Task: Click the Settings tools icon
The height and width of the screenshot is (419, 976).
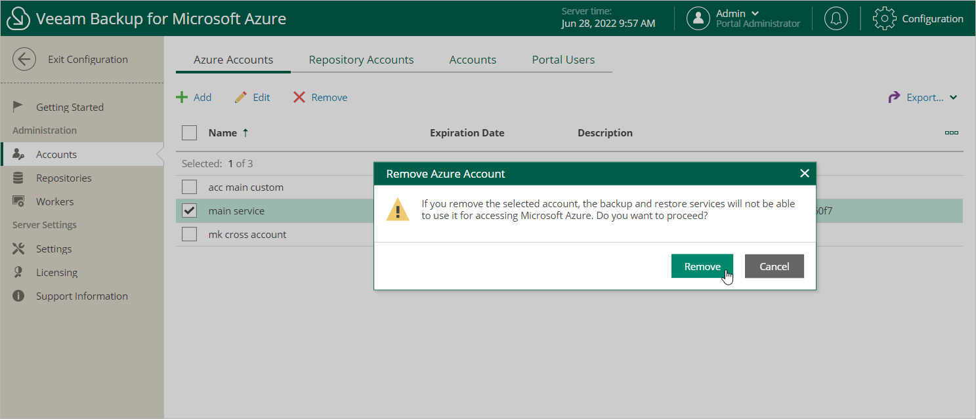Action: (18, 249)
